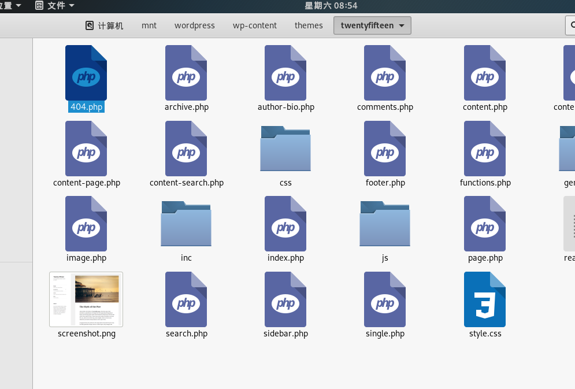The image size is (575, 389).
Task: Click the sidebar.php file icon
Action: [x=285, y=299]
